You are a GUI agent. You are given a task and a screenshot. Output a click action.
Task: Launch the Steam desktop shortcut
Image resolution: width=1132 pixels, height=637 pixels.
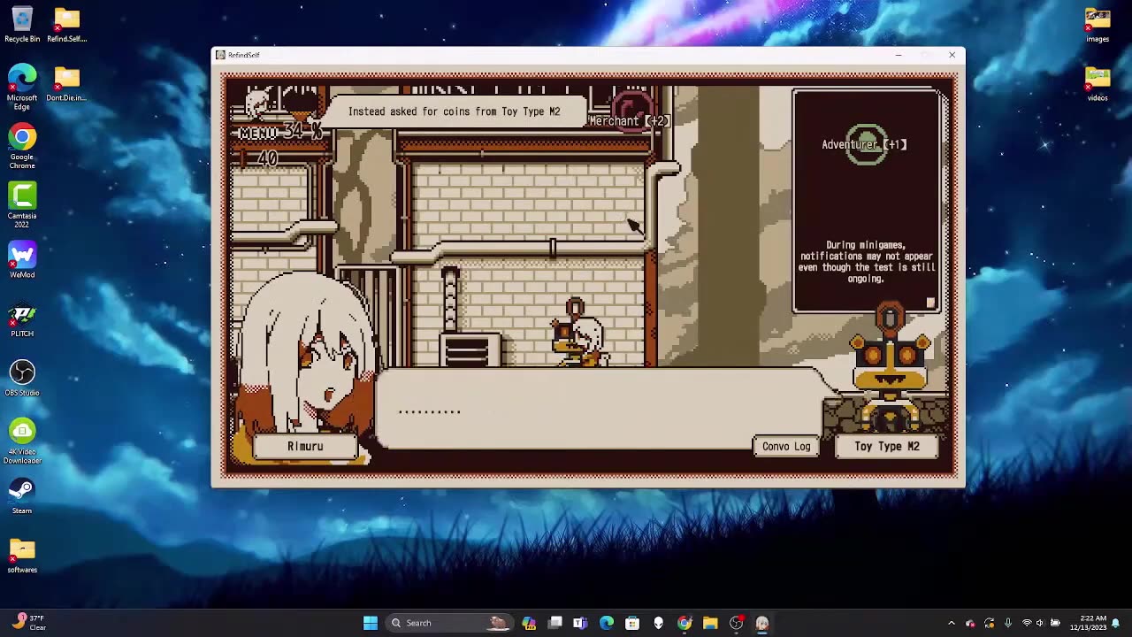pos(22,497)
